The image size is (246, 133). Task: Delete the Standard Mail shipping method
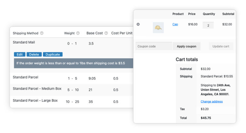point(34,54)
